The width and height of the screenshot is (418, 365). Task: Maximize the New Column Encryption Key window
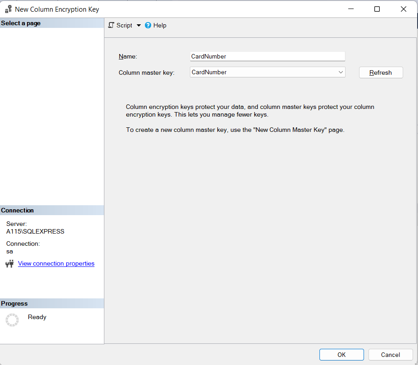pos(377,9)
